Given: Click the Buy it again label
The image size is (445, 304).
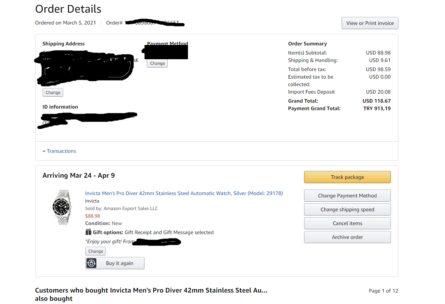Looking at the screenshot, I should 120,263.
